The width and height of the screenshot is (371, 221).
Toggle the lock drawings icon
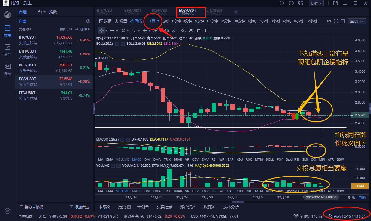click(199, 30)
